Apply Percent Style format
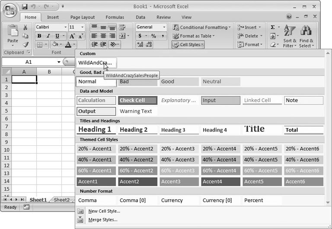 coord(153,36)
